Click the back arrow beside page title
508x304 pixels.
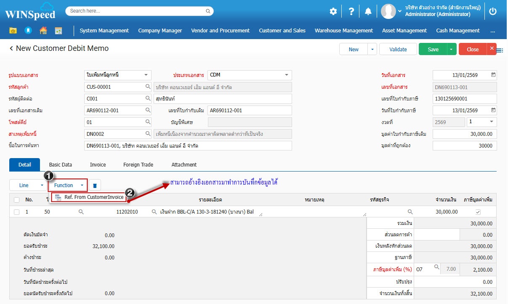coord(11,49)
